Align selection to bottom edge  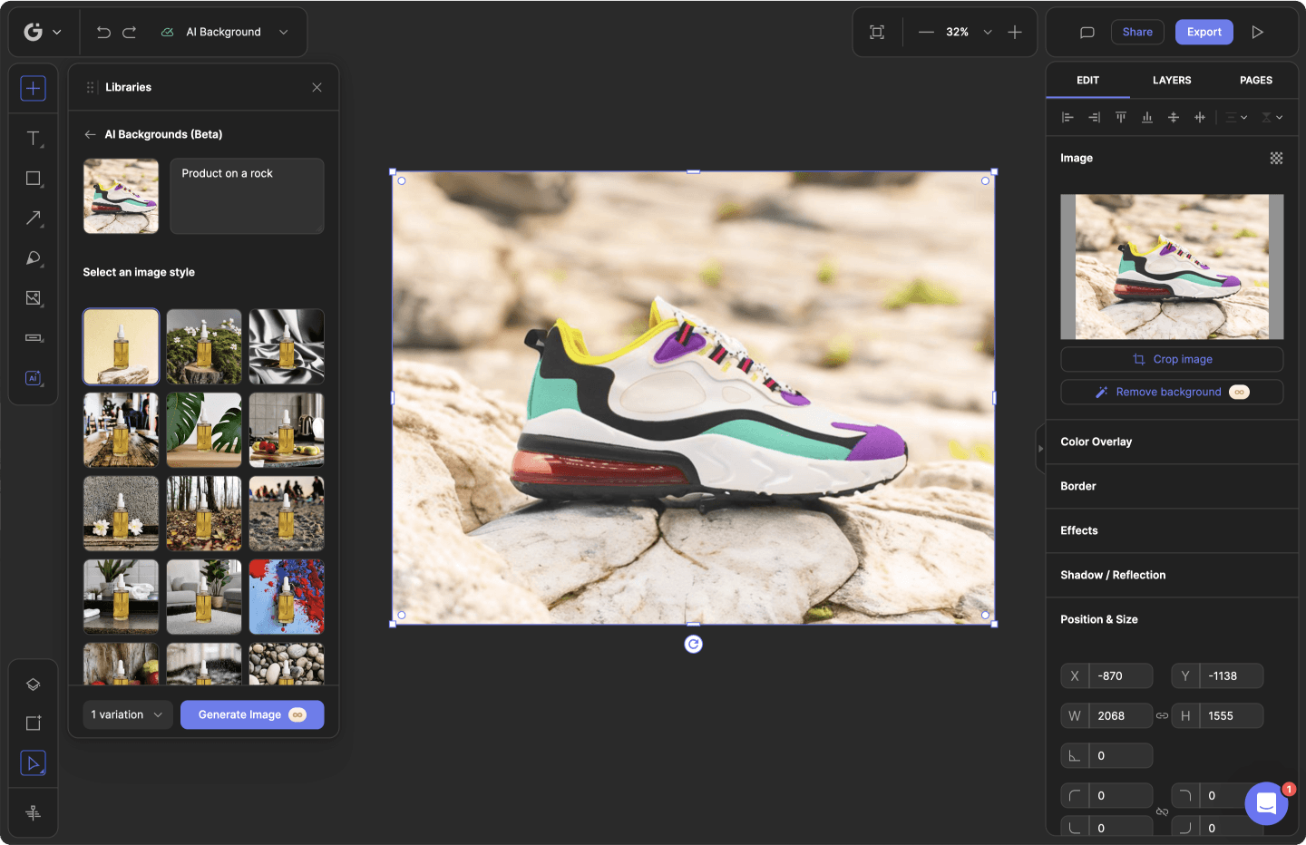(x=1147, y=117)
